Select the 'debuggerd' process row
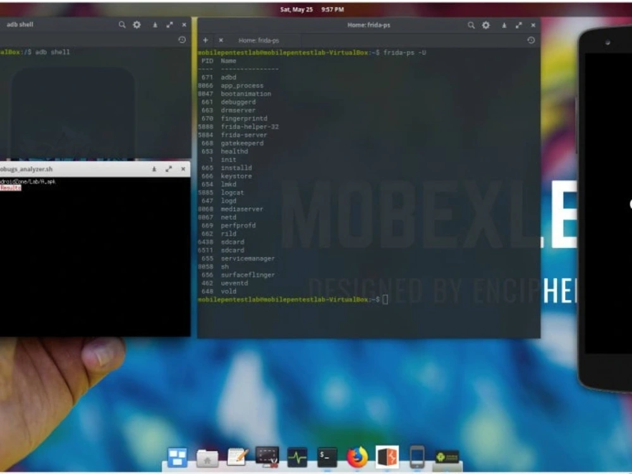The width and height of the screenshot is (632, 474). point(228,102)
